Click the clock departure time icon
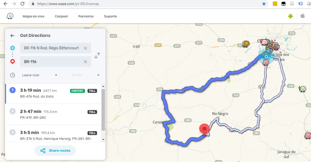Screen dimensions: 311x162 [12, 75]
